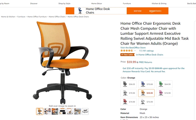This screenshot has width=196, height=120.
Task: Open the FREE Returns link
Action: [145, 62]
